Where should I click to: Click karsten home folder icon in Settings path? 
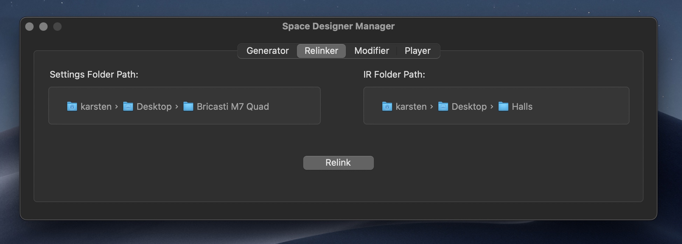click(x=72, y=106)
